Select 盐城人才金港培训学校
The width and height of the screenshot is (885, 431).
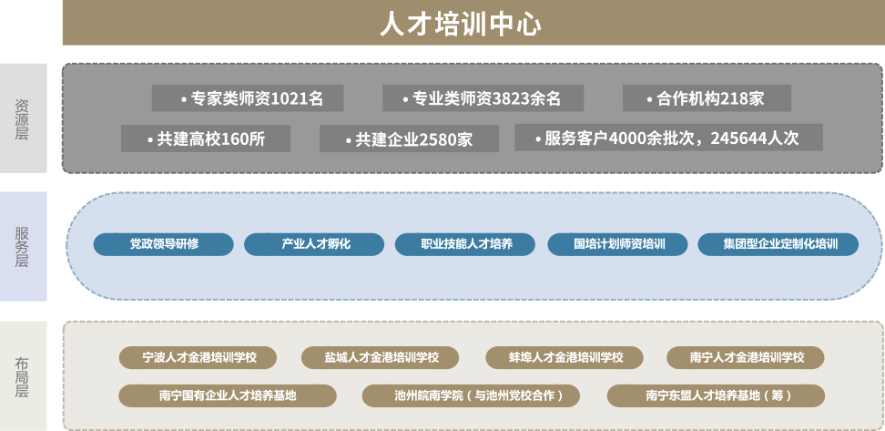point(381,357)
